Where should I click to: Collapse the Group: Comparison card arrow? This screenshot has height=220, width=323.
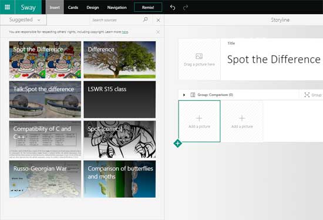click(x=184, y=95)
